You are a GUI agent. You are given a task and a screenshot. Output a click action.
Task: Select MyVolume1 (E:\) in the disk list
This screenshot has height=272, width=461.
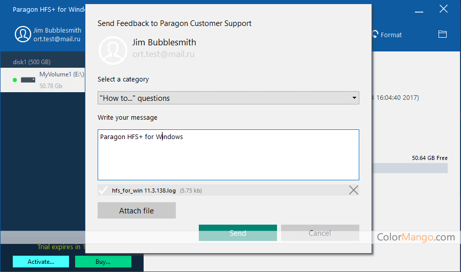coord(56,74)
